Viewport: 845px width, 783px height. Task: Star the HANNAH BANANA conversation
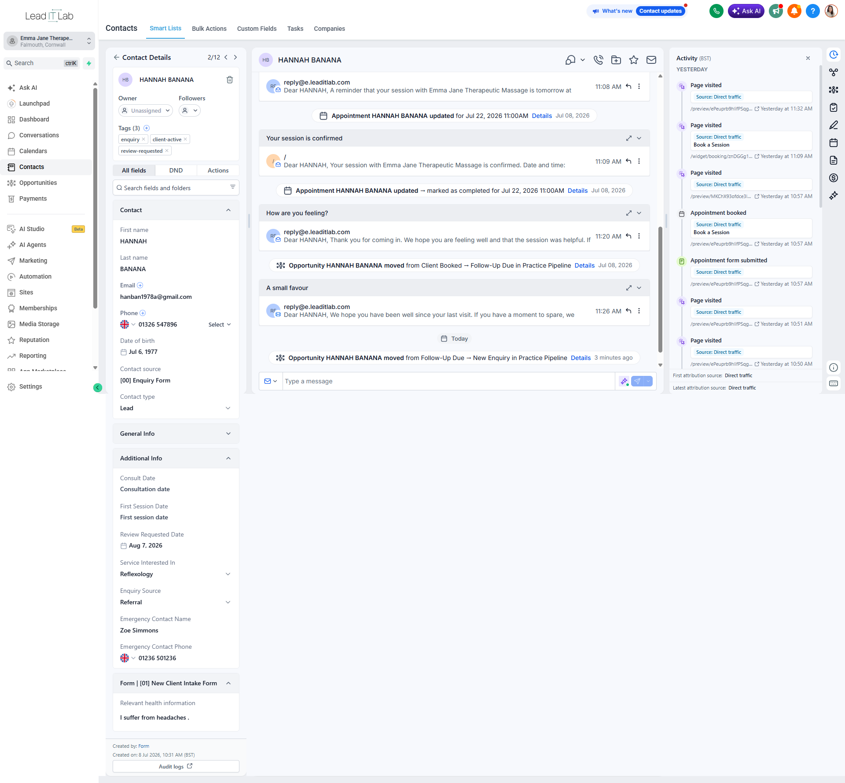click(633, 60)
